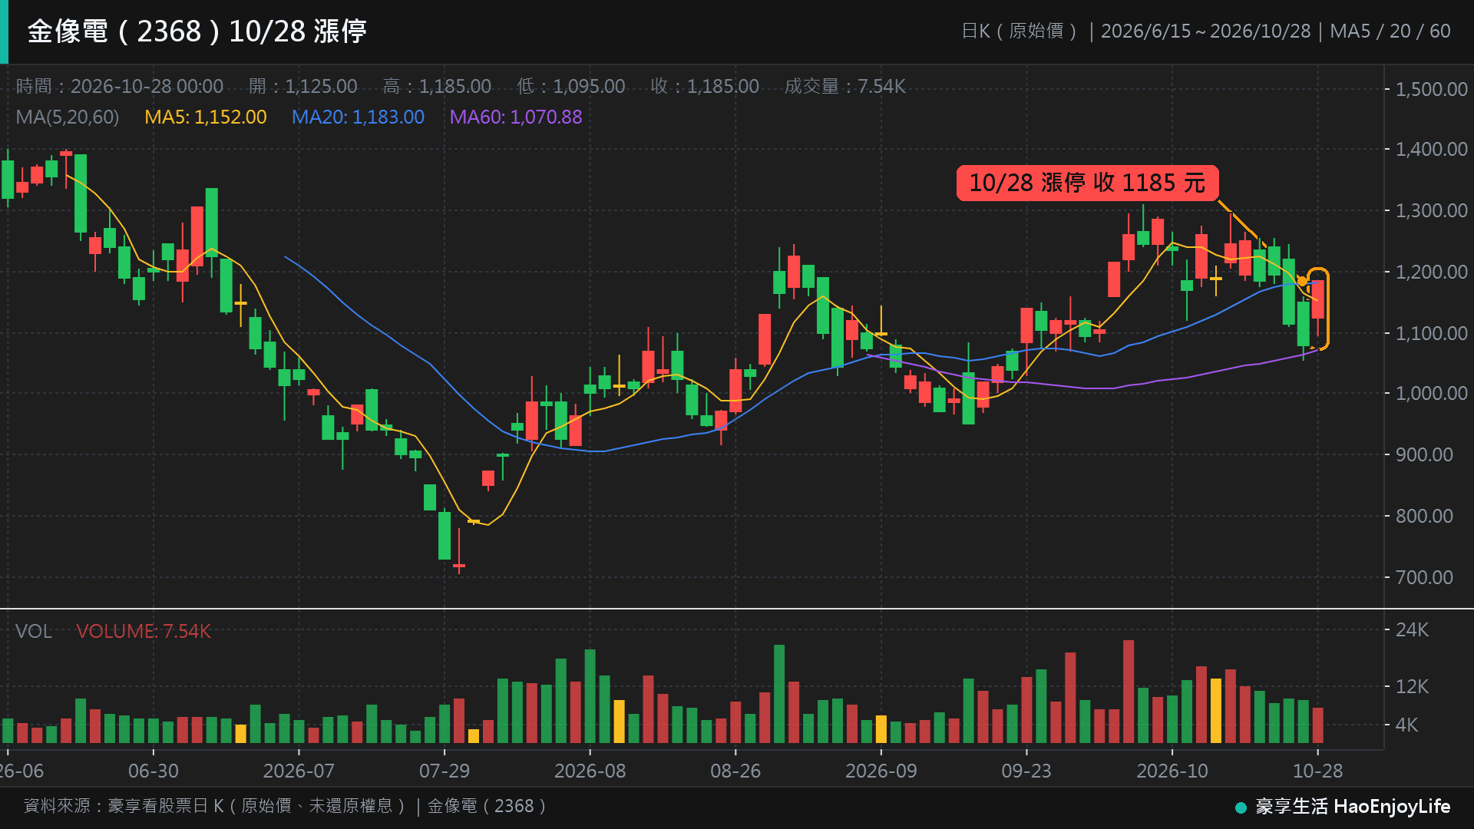Image resolution: width=1474 pixels, height=829 pixels.
Task: Click the 豪享生活 HaoEnjoyLife brand label
Action: point(1353,807)
